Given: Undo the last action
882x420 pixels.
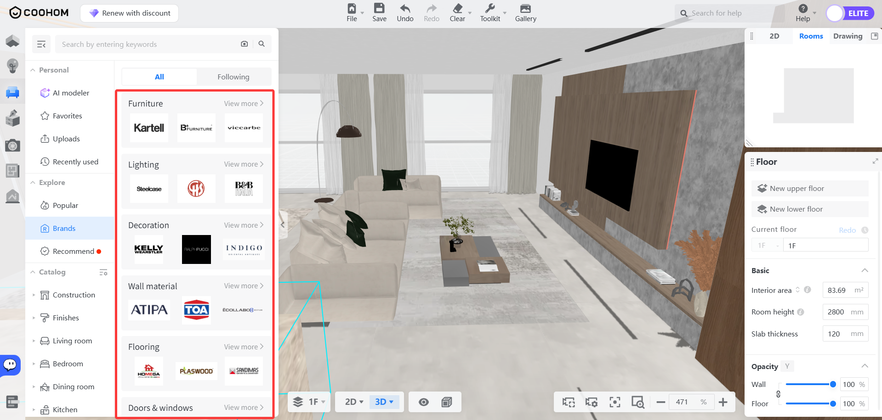Looking at the screenshot, I should point(405,8).
